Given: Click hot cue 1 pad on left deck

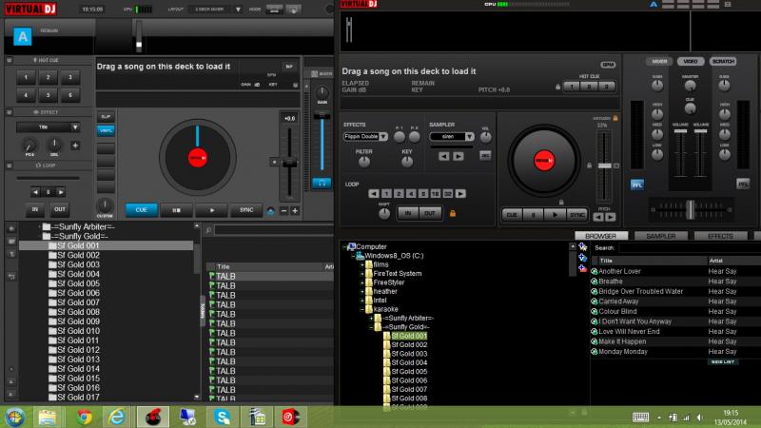Looking at the screenshot, I should pos(26,77).
